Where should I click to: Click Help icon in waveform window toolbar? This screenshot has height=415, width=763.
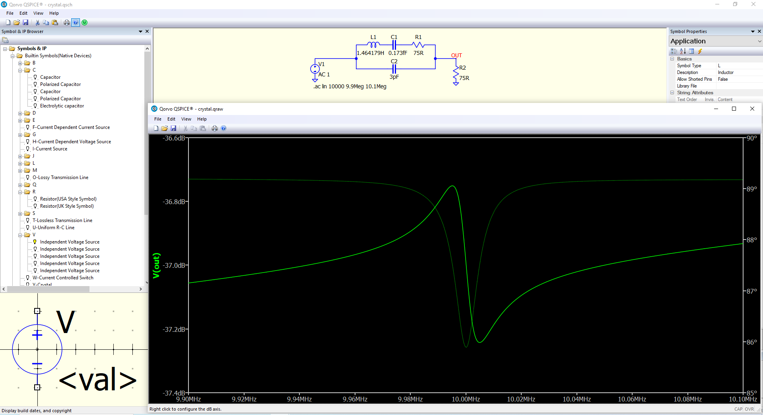click(223, 128)
